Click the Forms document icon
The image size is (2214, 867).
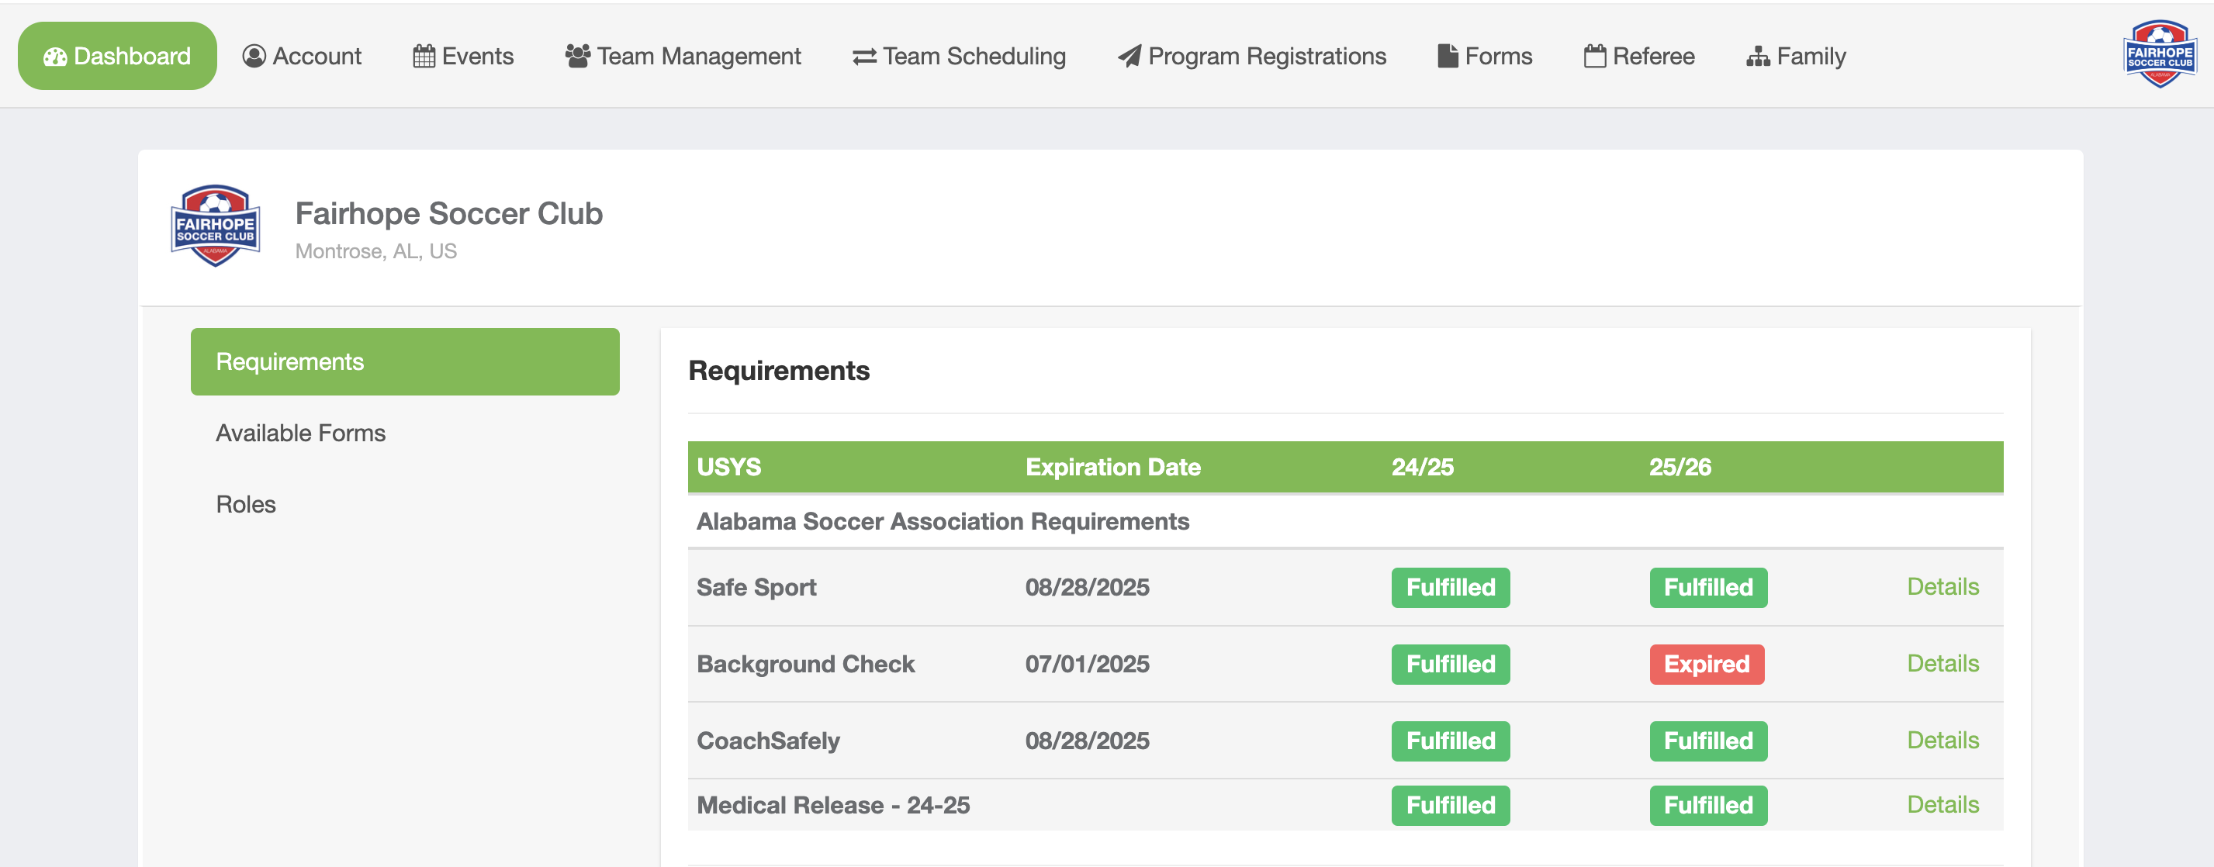click(x=1448, y=56)
